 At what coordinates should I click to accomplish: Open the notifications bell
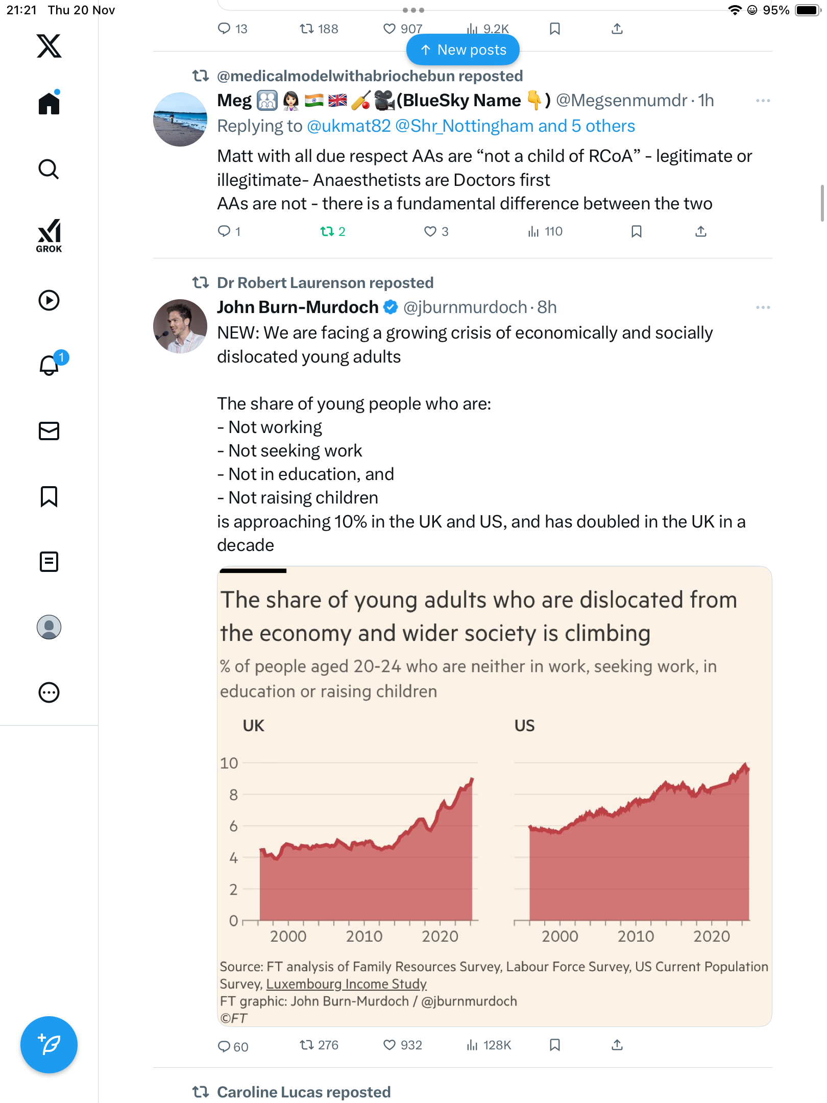(x=49, y=366)
